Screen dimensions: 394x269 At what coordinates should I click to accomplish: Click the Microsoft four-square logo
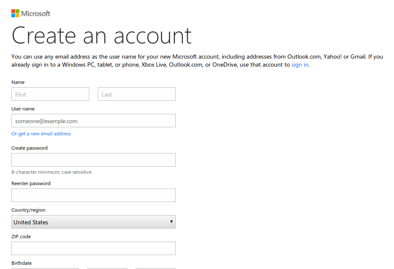[15, 13]
